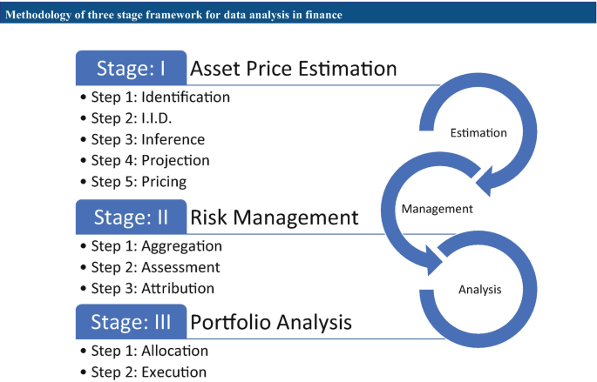Click Step 5: Pricing bullet
This screenshot has height=382, width=597.
pyautogui.click(x=133, y=181)
